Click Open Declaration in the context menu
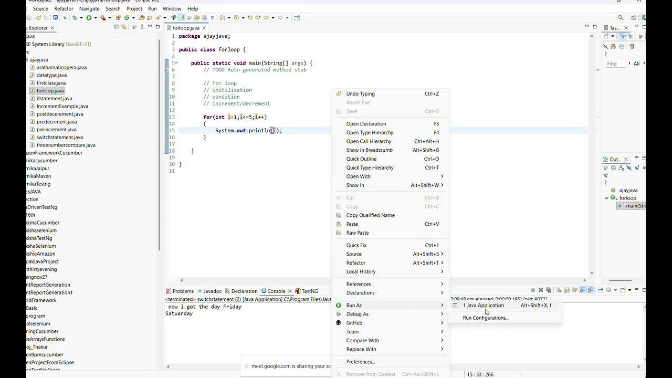The image size is (672, 378). (392, 124)
